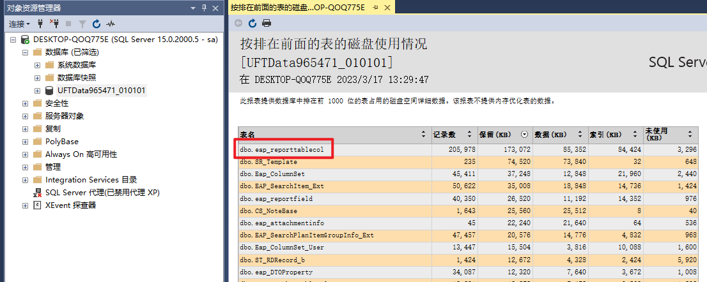This screenshot has height=282, width=707.
Task: Click the stop square icon in Object Explorer toolbar
Action: 68,24
